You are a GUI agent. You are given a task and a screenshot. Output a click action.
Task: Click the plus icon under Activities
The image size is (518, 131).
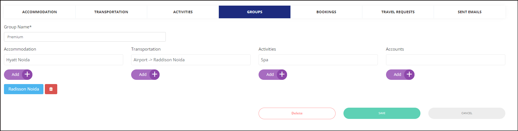(282, 74)
